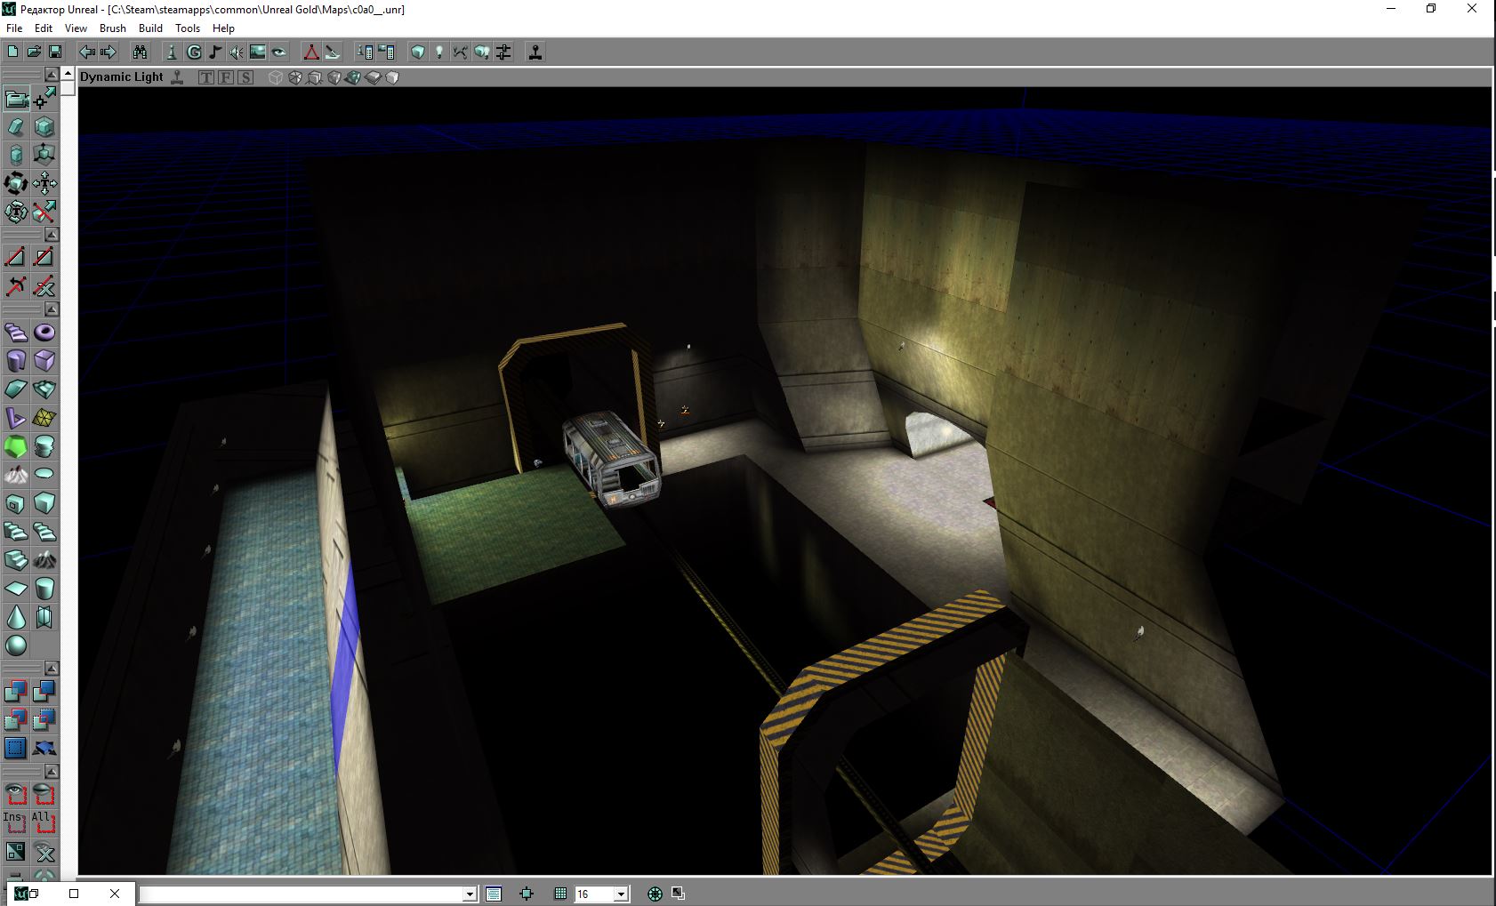Click the Dynamic Light viewport label

121,77
